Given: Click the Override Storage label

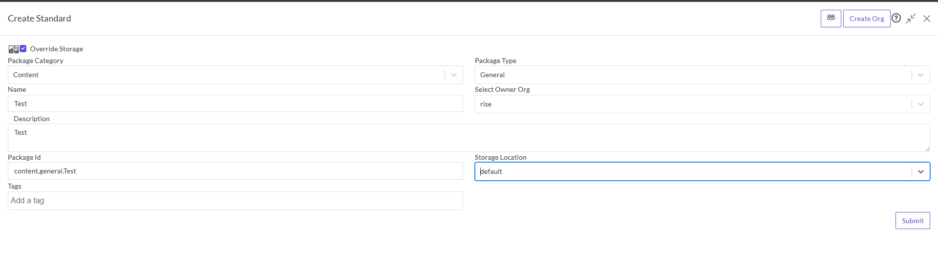Looking at the screenshot, I should point(57,49).
